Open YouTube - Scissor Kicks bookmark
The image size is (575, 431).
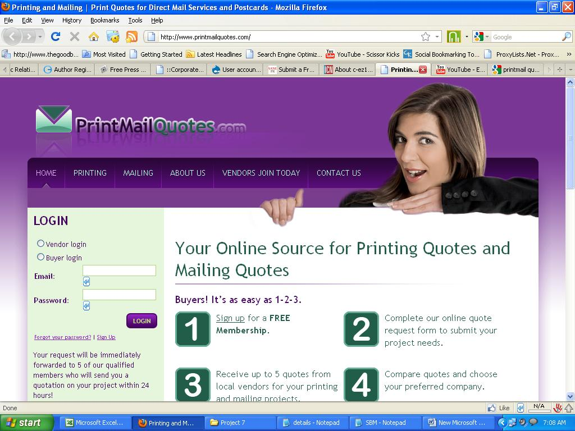coord(363,54)
